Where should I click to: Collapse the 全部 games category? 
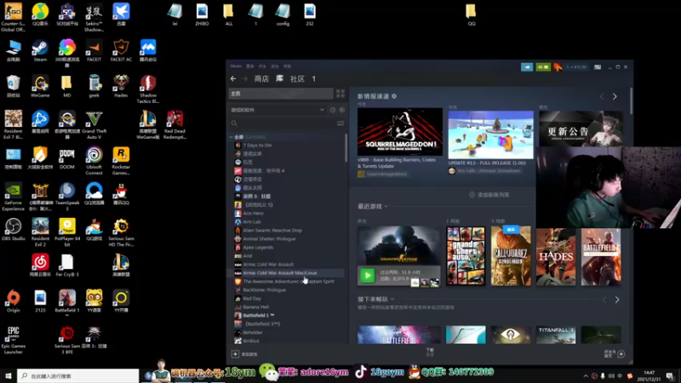pyautogui.click(x=232, y=137)
